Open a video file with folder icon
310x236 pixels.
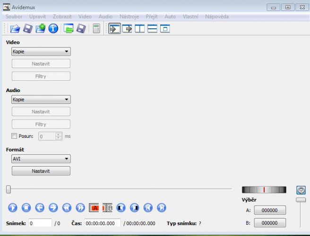[x=15, y=29]
